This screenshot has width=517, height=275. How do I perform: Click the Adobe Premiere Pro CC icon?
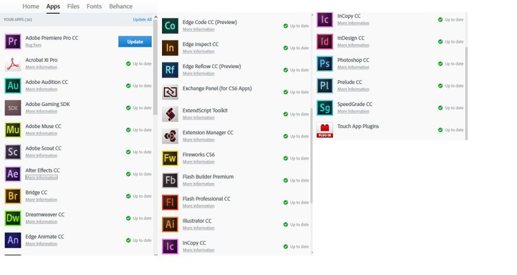[12, 41]
